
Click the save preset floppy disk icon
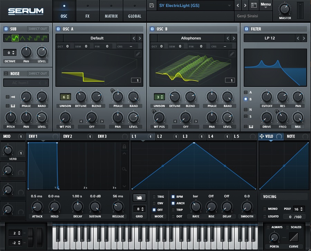pos(152,6)
